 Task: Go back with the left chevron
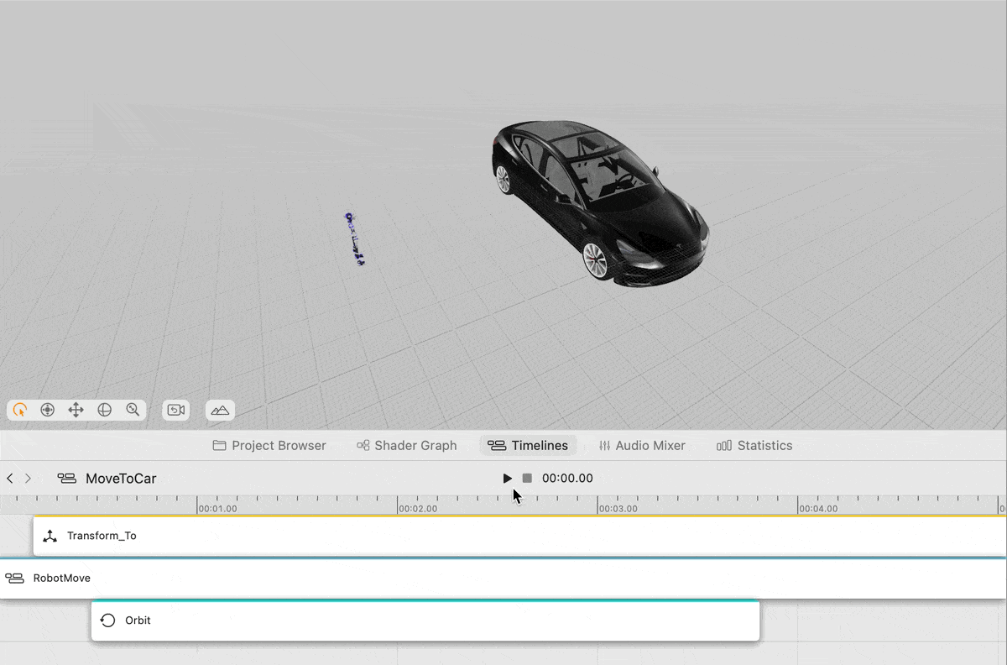pos(10,479)
